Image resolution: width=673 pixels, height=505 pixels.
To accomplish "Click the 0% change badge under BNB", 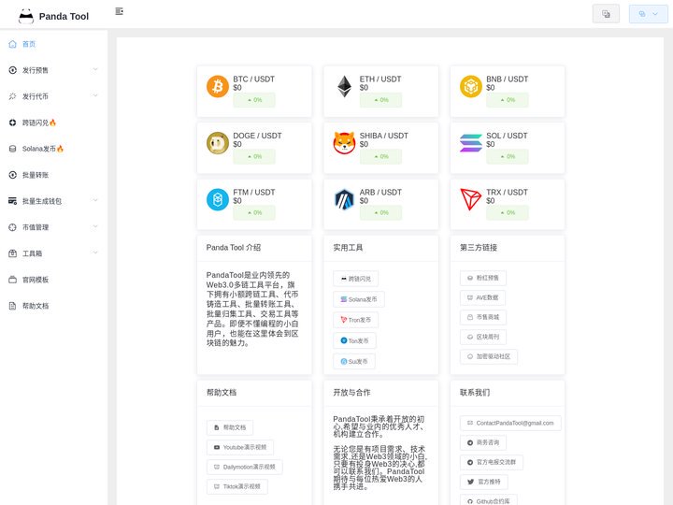I will pos(508,100).
